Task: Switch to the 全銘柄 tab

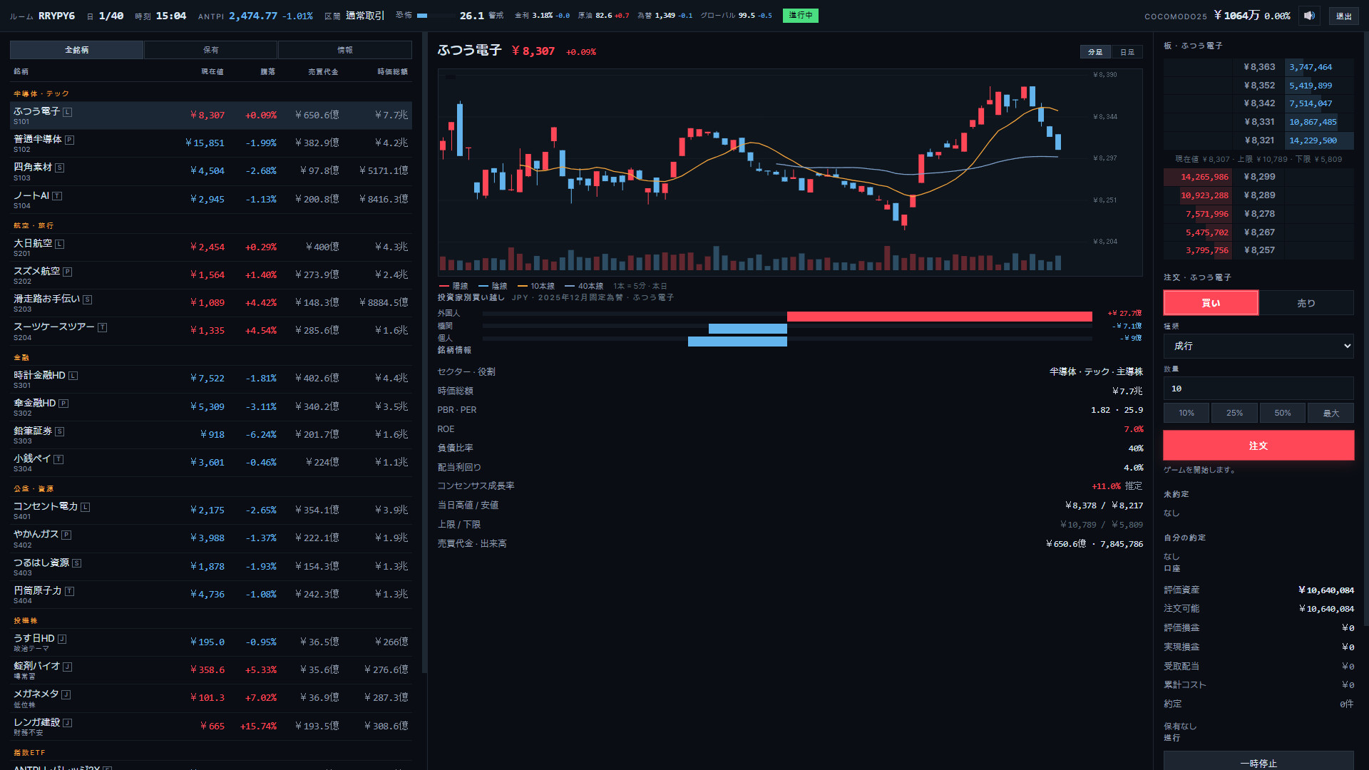Action: coord(76,50)
